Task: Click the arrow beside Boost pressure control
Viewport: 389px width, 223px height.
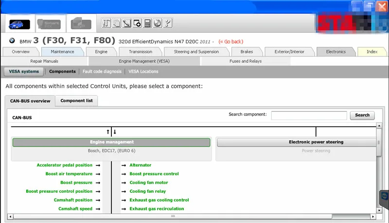Action: 124,174
